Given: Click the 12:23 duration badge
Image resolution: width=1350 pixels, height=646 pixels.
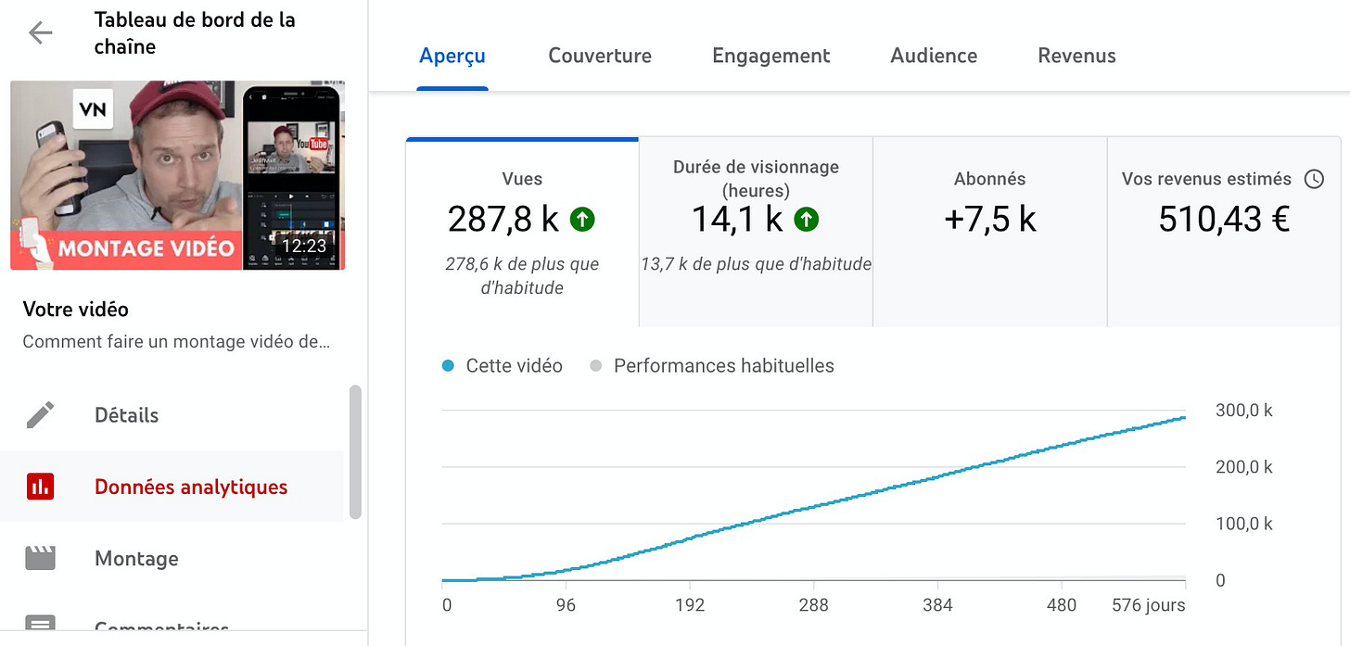Looking at the screenshot, I should [x=304, y=247].
